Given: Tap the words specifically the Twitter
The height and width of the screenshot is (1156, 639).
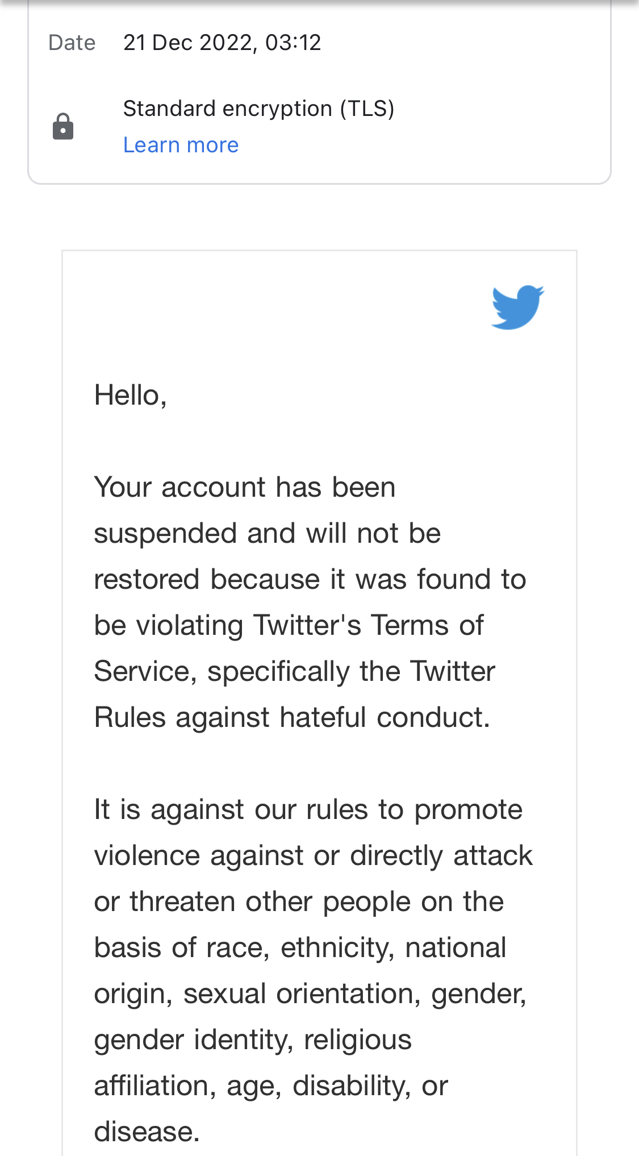Looking at the screenshot, I should (351, 672).
